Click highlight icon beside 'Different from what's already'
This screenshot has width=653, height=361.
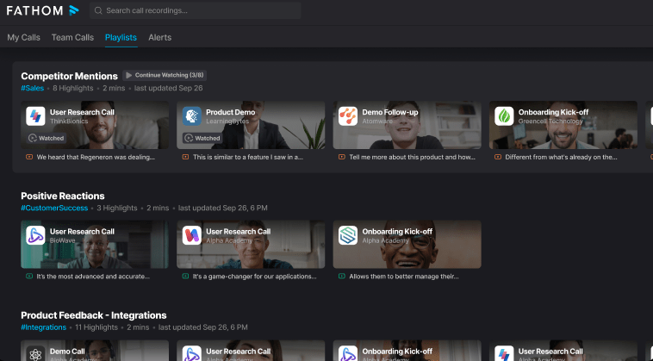point(498,157)
